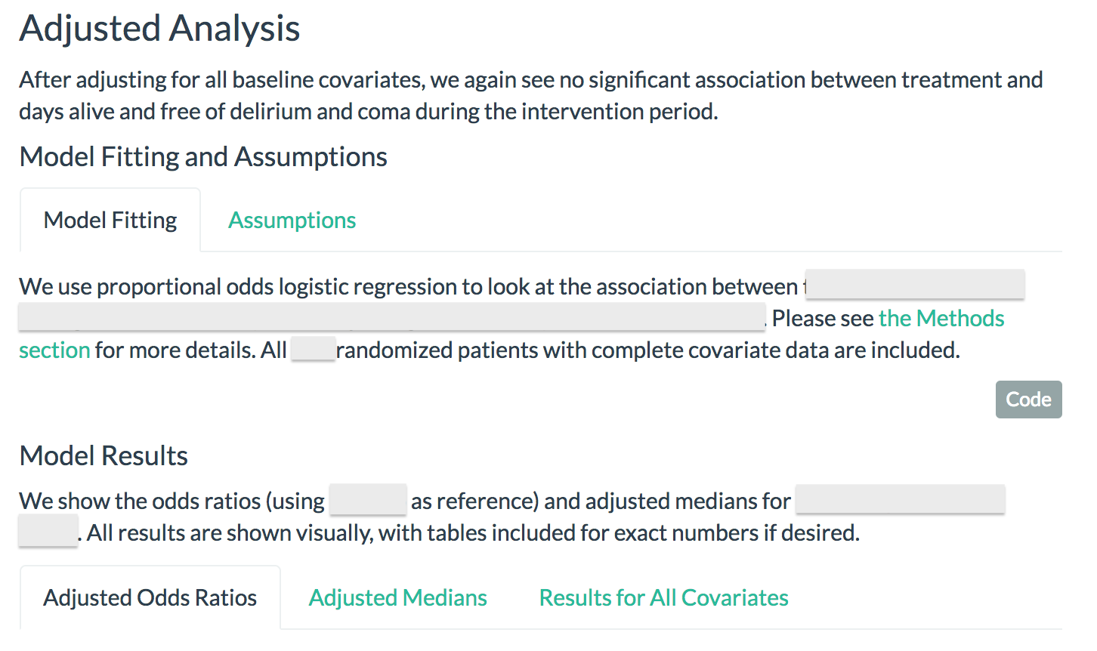Viewport: 1097px width, 651px height.
Task: Click the small gray box before 'randomized patients'
Action: tap(314, 349)
